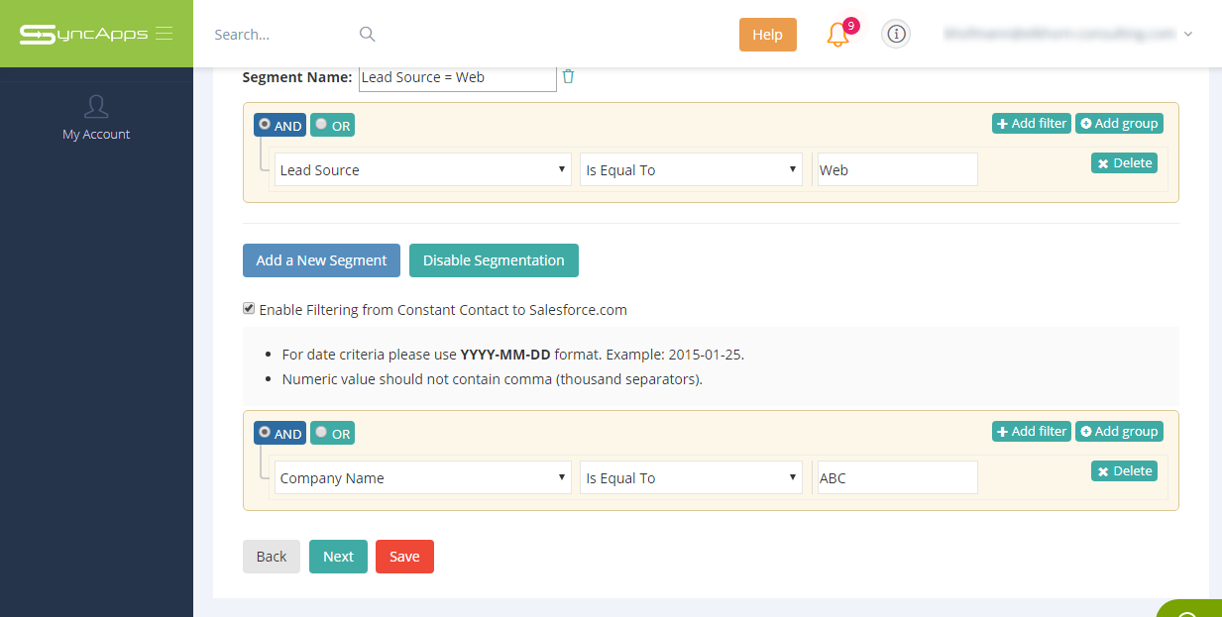This screenshot has height=617, width=1222.
Task: Click the info circle icon
Action: click(x=896, y=34)
